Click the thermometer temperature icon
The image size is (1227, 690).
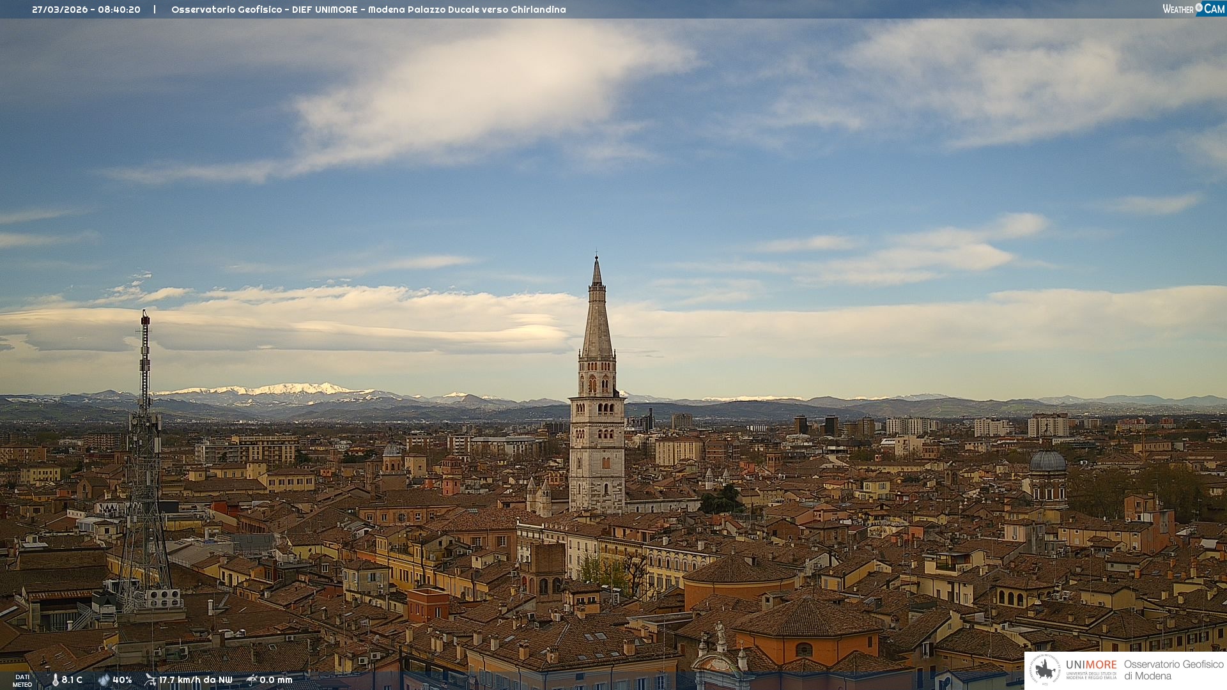point(55,680)
